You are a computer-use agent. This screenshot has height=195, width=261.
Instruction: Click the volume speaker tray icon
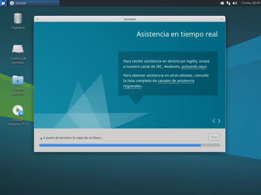coord(235,3)
